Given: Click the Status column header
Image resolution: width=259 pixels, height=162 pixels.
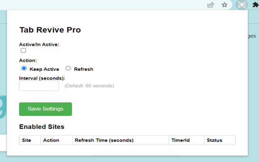Looking at the screenshot, I should point(220,140).
